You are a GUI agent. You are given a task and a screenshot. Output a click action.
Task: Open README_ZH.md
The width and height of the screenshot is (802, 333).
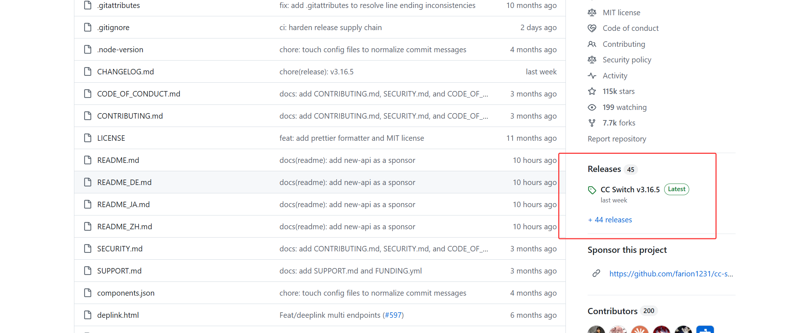point(124,226)
